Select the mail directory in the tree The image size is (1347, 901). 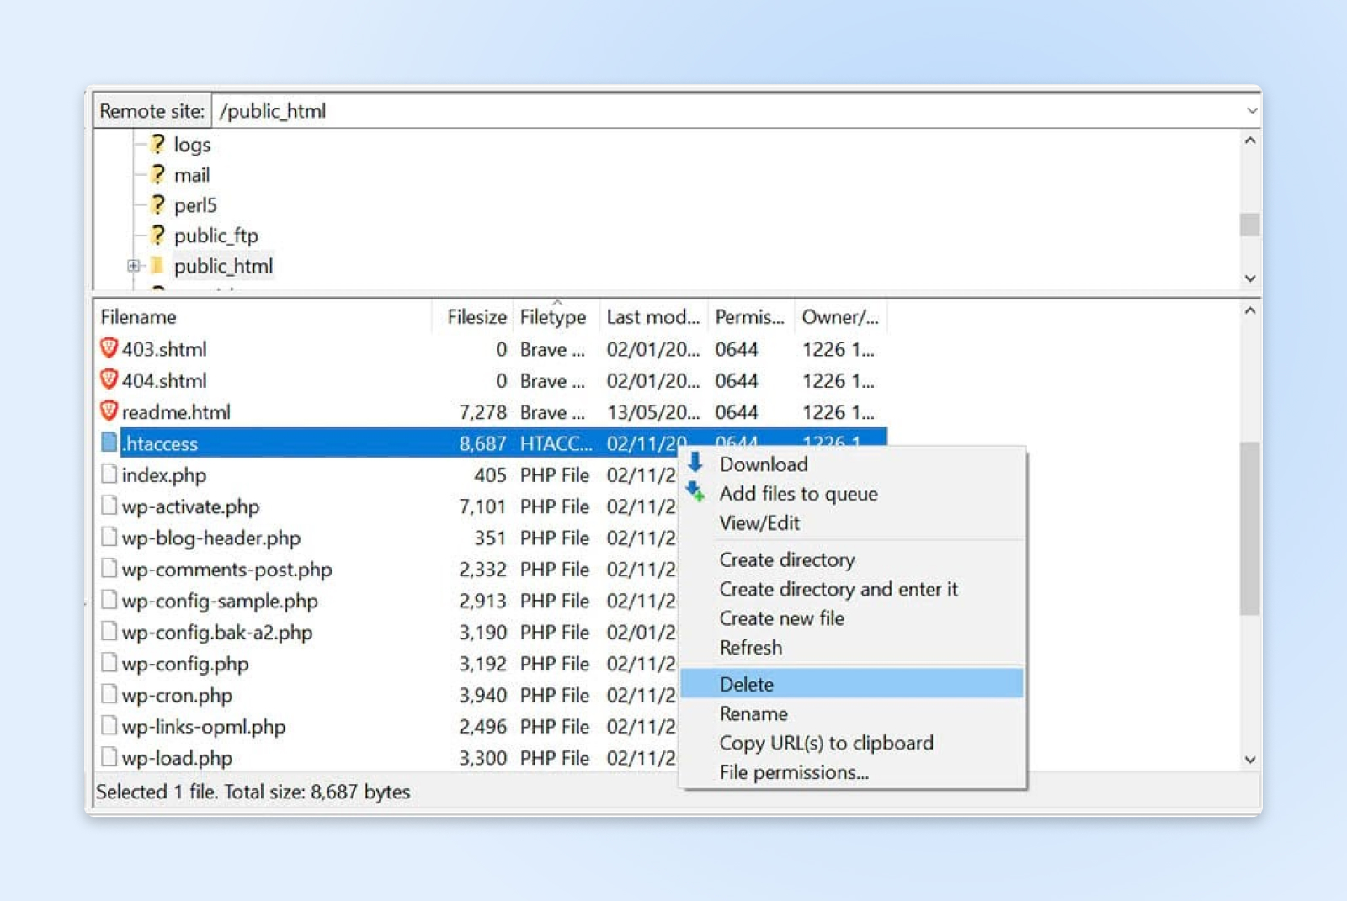[x=191, y=174]
